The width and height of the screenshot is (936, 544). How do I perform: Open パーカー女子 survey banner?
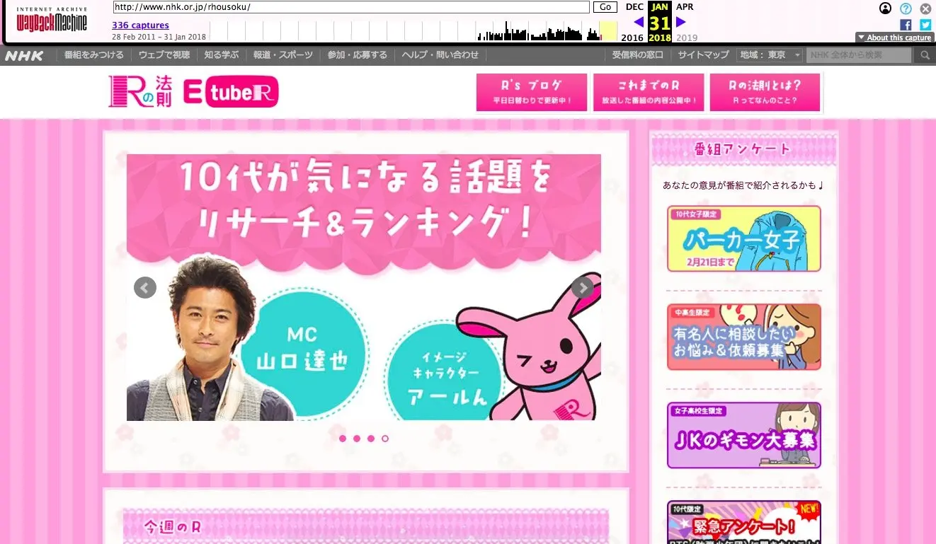744,238
